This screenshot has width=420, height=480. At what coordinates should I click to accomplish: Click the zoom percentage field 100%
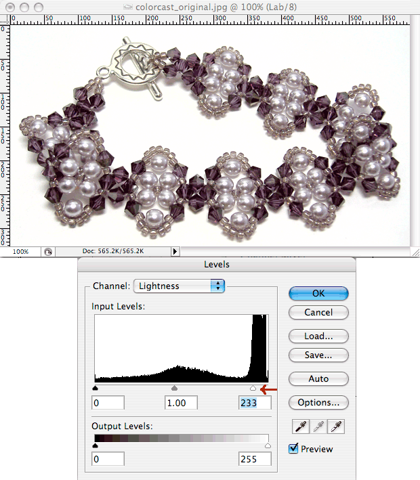click(x=20, y=252)
